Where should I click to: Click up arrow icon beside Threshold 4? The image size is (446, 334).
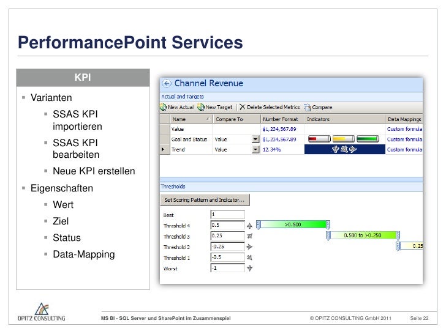click(249, 226)
